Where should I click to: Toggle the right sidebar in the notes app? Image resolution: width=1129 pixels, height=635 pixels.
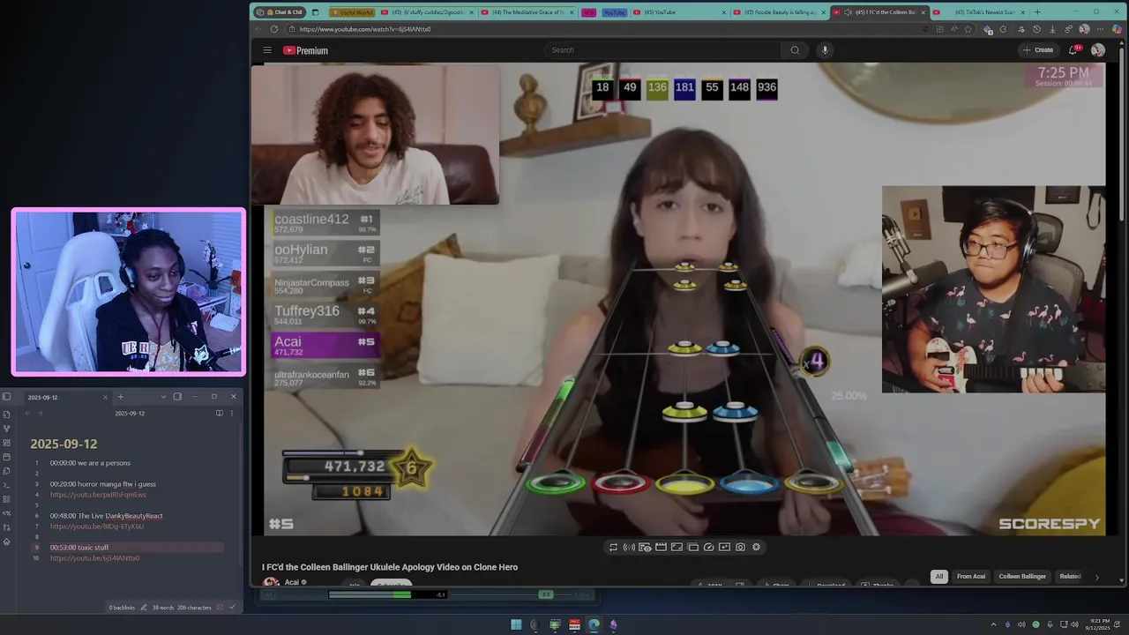tap(177, 397)
